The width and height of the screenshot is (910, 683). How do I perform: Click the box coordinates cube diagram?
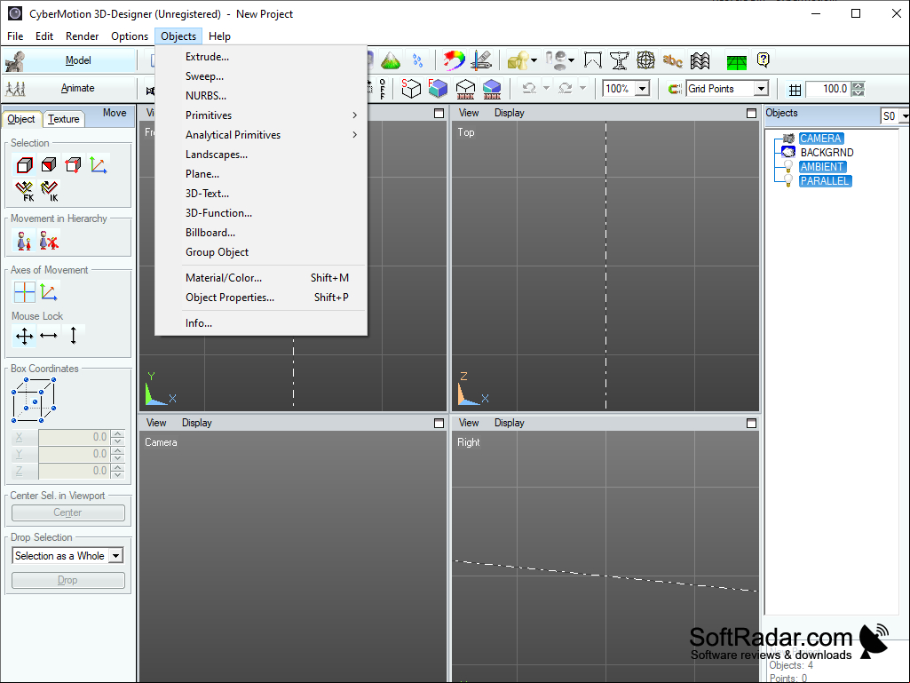35,400
